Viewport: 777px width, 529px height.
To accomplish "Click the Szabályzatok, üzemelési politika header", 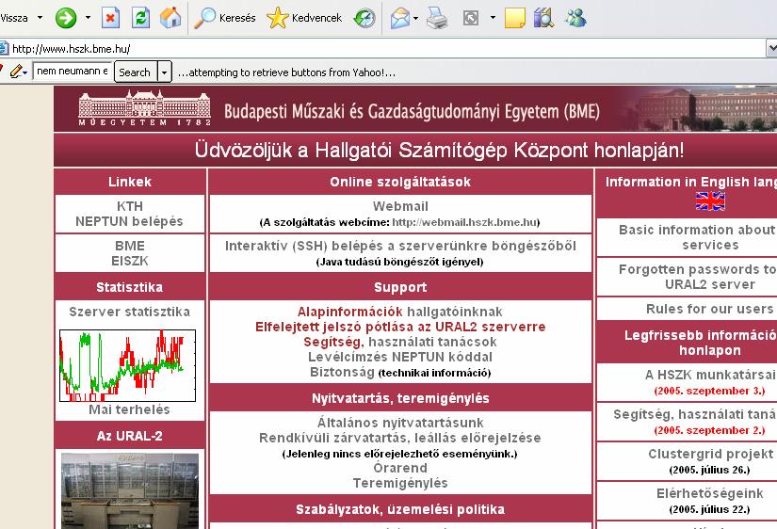I will (x=400, y=509).
